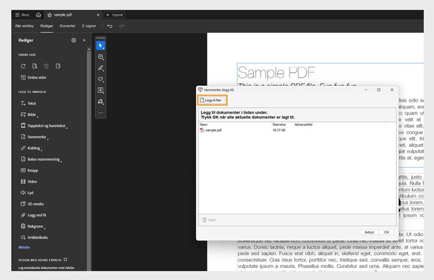
Task: Close the Vannmerke dialog window
Action: 392,90
